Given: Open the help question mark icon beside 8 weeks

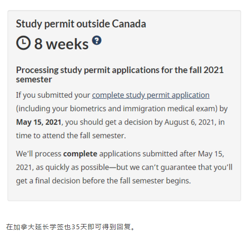Looking at the screenshot, I should coord(97,40).
